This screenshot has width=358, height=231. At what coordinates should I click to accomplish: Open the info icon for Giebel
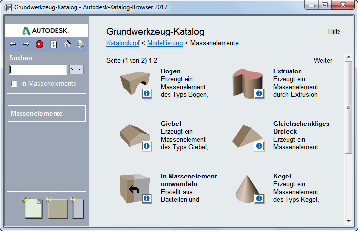147,146
